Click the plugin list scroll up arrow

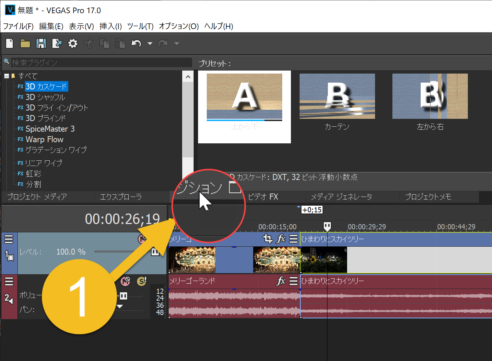point(188,77)
